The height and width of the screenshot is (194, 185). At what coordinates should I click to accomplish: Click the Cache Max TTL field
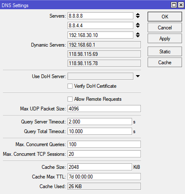[104, 177]
